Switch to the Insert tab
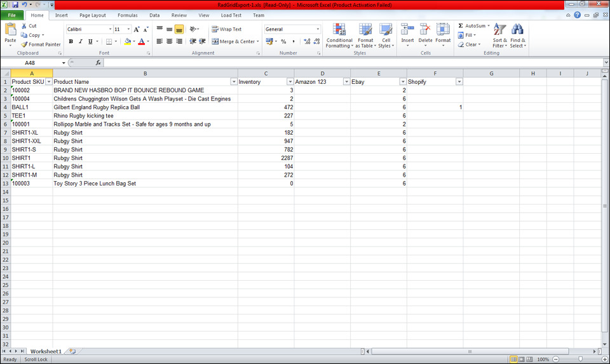The height and width of the screenshot is (364, 610). tap(61, 15)
